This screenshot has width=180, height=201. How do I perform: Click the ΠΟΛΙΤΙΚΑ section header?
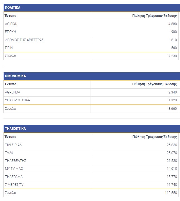13,8
